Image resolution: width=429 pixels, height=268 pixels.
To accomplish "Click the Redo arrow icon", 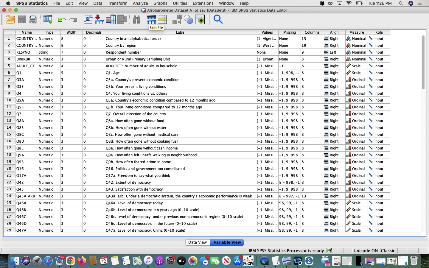I will (x=73, y=19).
